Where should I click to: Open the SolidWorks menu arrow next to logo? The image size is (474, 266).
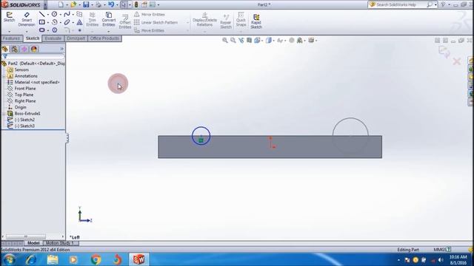[45, 4]
